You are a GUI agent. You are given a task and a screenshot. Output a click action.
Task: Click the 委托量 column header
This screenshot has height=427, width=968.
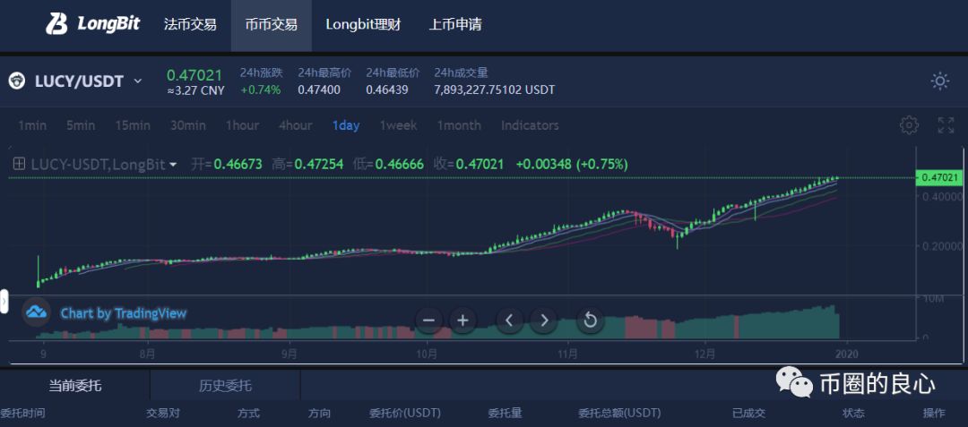click(x=505, y=413)
